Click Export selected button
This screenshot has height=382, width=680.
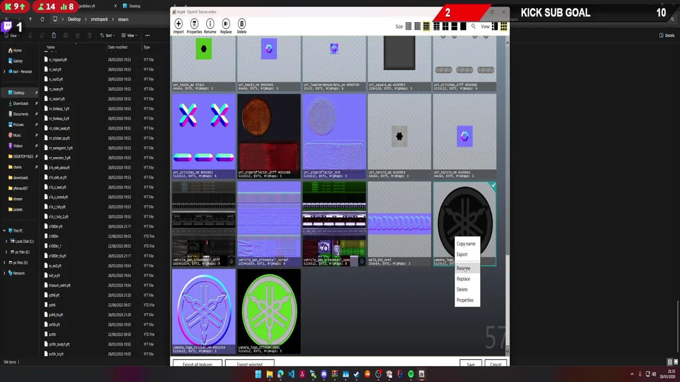(250, 364)
